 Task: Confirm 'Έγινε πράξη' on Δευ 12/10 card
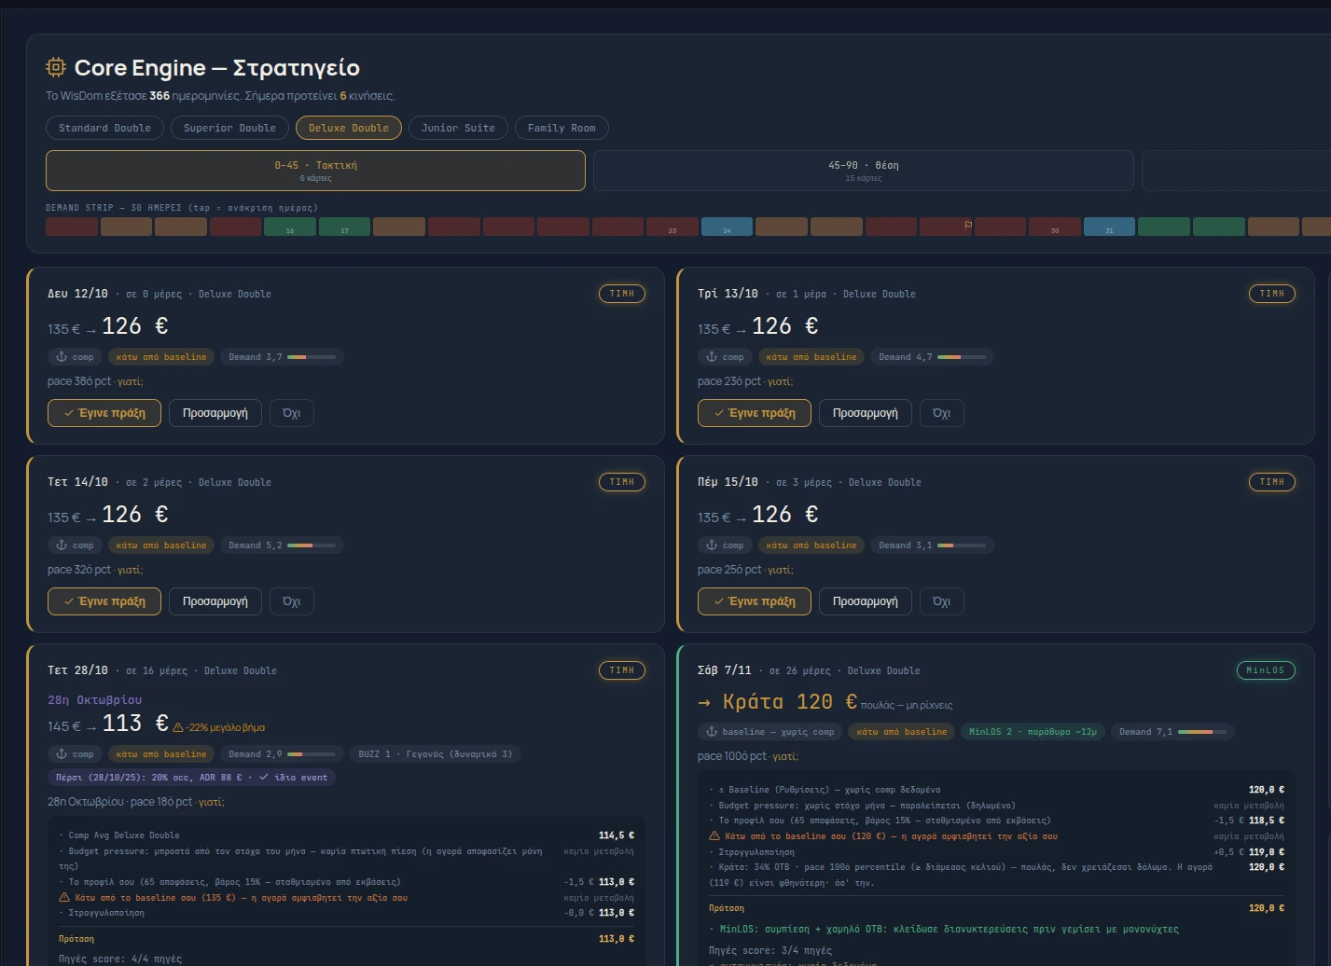104,413
